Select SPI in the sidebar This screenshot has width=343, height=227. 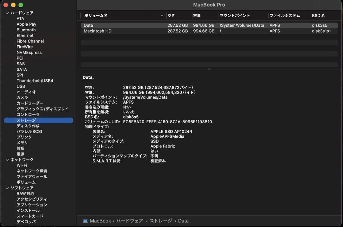click(20, 75)
